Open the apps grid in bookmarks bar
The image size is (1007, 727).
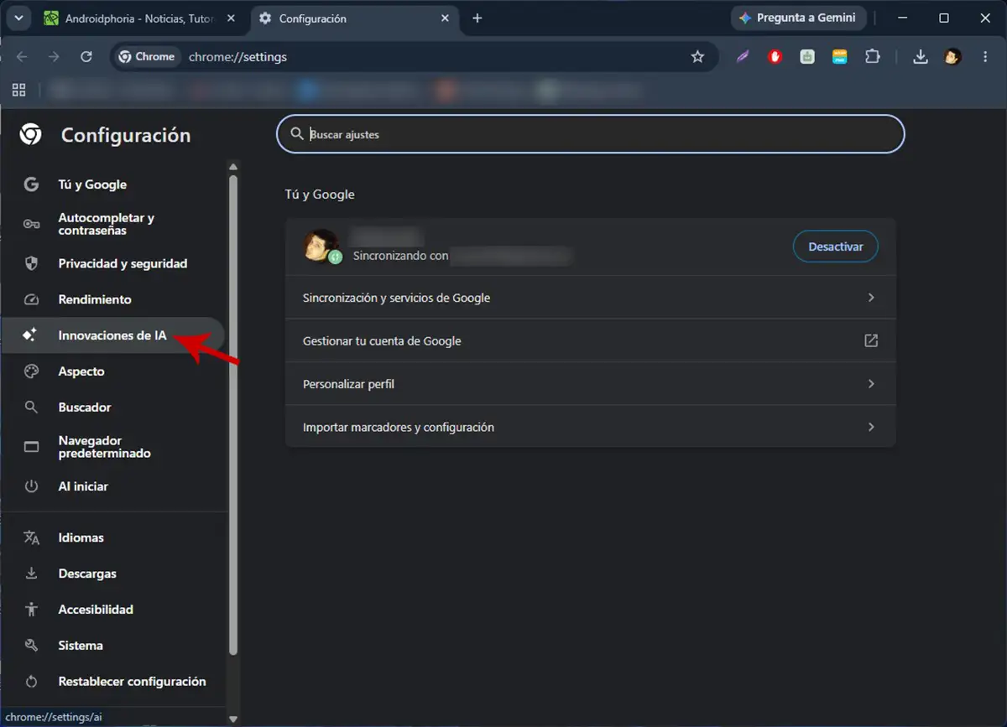pos(18,90)
